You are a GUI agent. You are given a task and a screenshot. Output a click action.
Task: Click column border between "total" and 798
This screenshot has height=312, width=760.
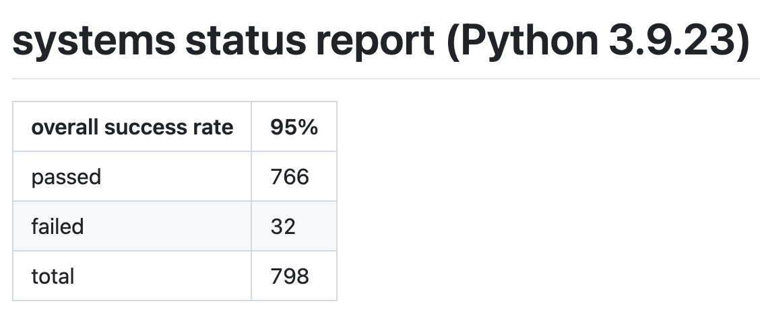tap(251, 276)
